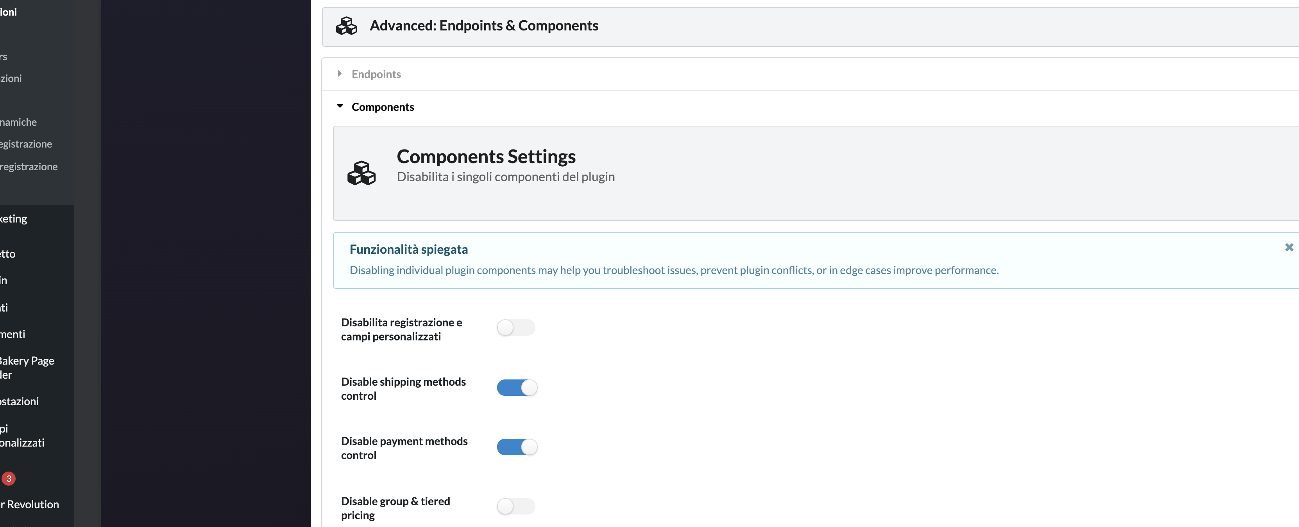This screenshot has height=527, width=1299.
Task: Turn off Disable shipping methods control
Action: 517,388
